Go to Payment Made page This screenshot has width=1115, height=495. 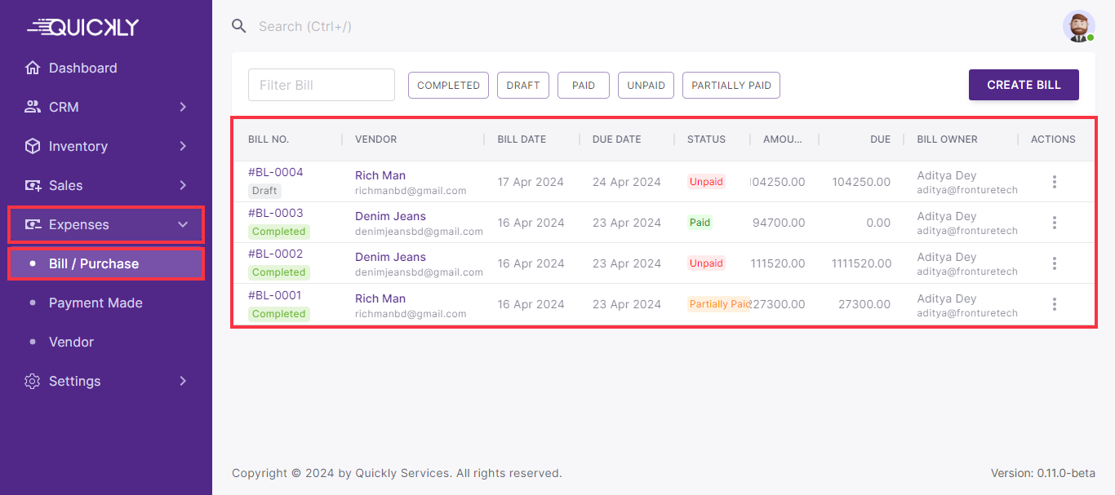pos(96,303)
